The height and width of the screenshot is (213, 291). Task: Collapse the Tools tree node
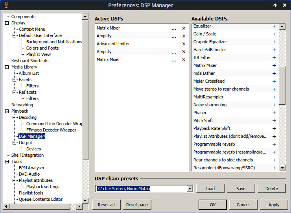pos(7,161)
